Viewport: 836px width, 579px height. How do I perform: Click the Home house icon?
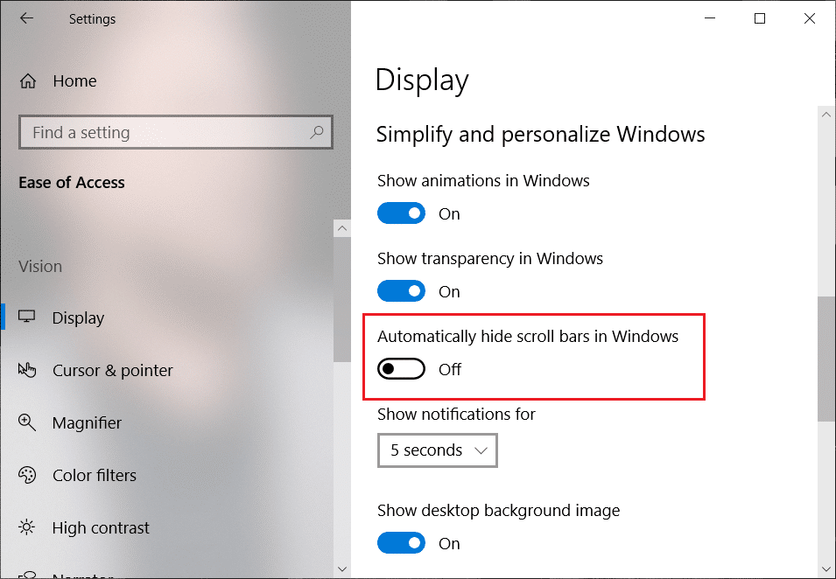[x=27, y=80]
